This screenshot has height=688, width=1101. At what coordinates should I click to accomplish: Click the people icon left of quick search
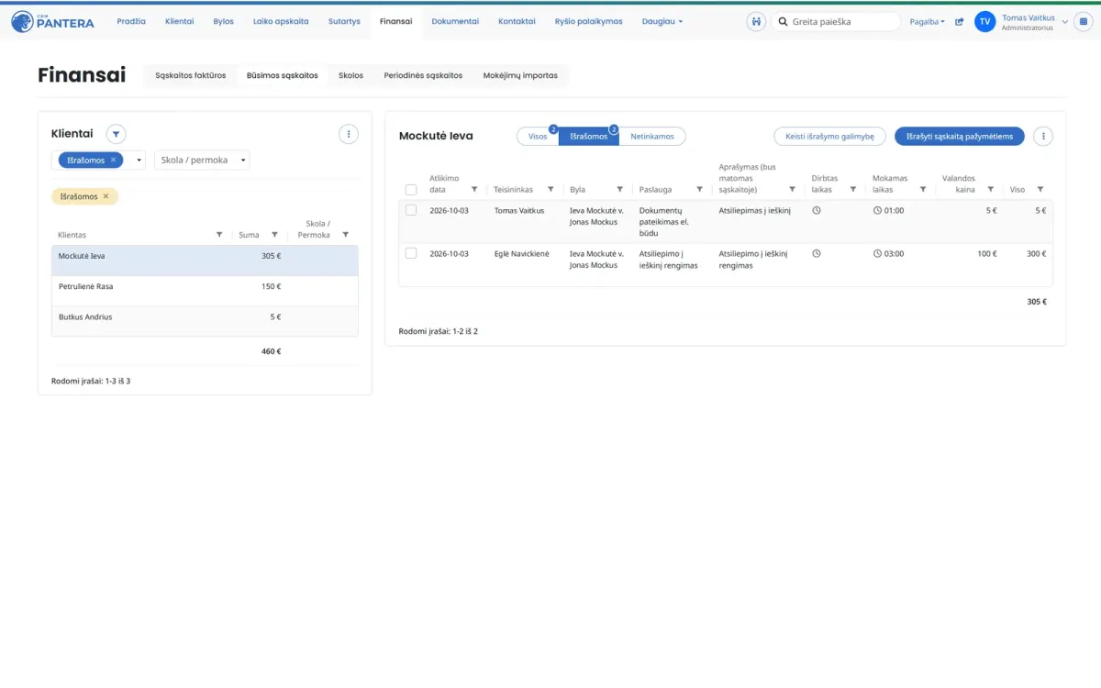[756, 21]
